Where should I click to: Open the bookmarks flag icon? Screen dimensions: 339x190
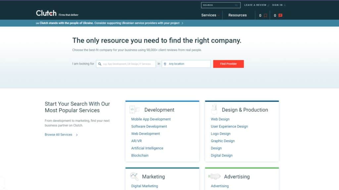(x=266, y=16)
